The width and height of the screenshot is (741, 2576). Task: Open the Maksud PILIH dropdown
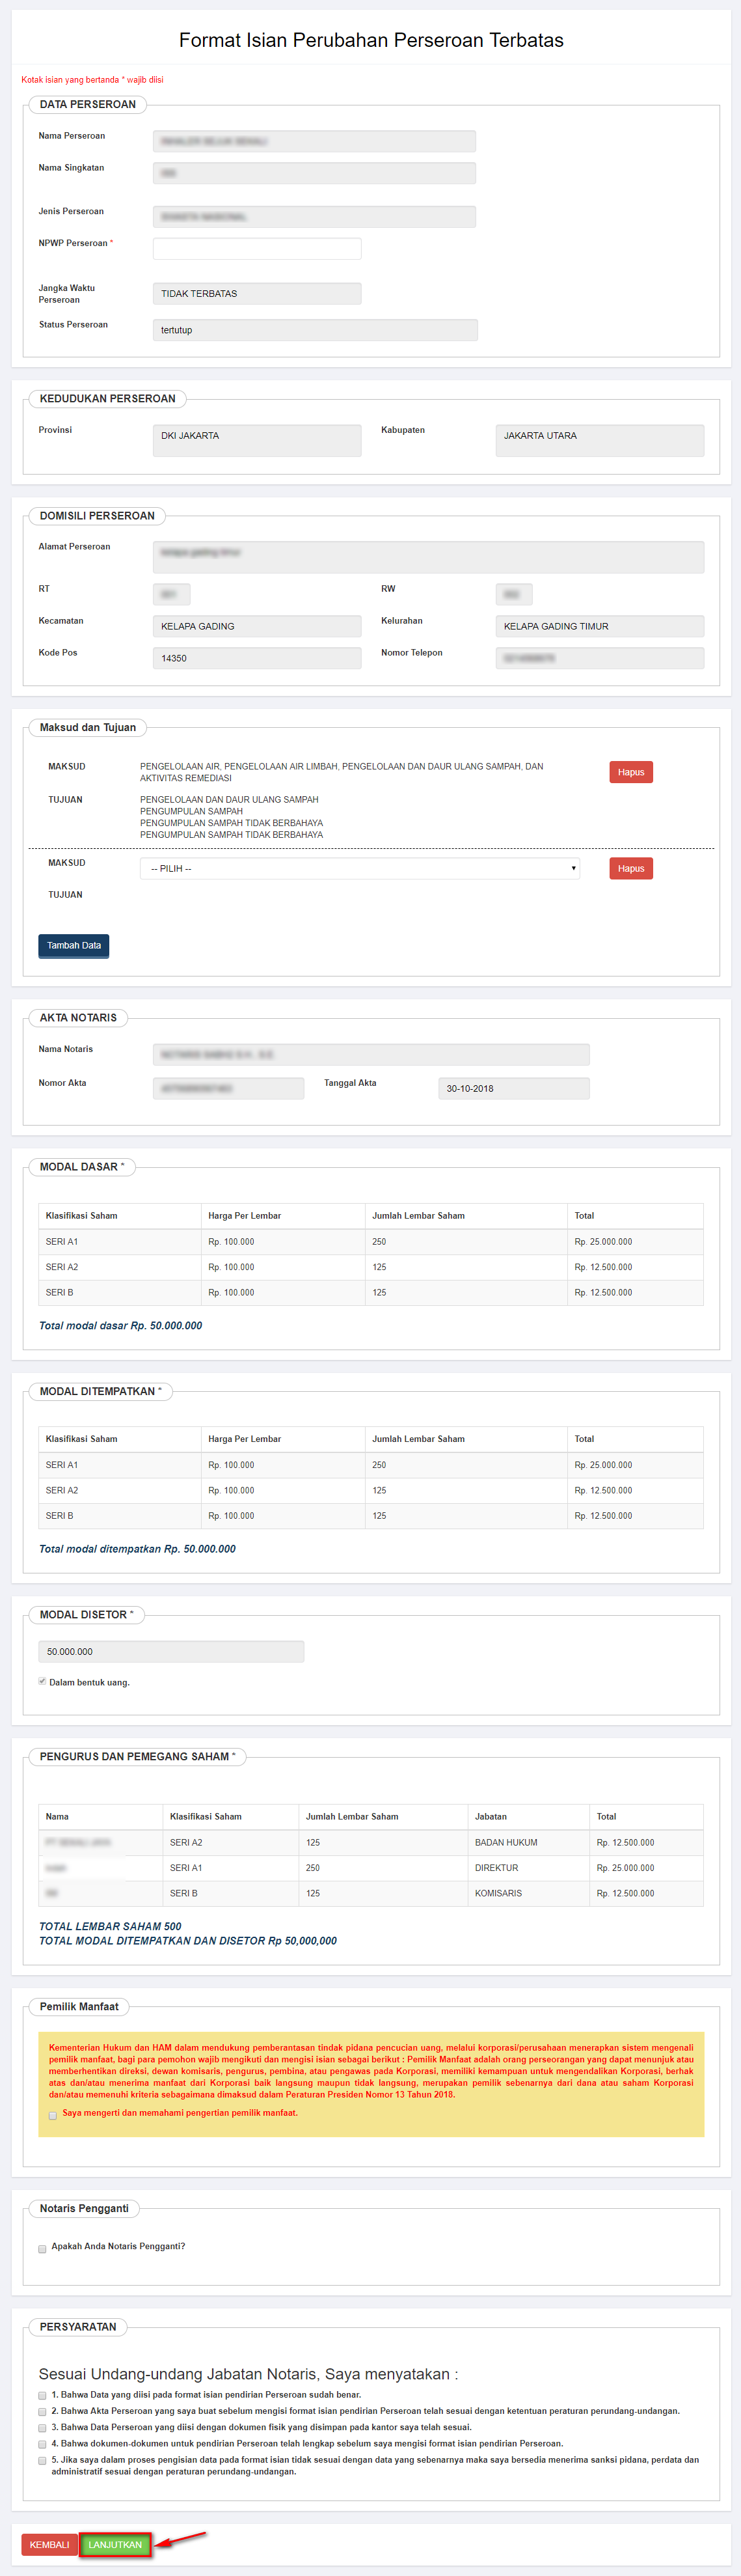(360, 868)
